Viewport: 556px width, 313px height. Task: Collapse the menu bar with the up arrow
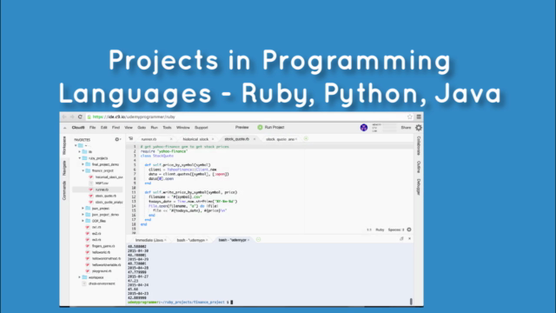coord(64,128)
